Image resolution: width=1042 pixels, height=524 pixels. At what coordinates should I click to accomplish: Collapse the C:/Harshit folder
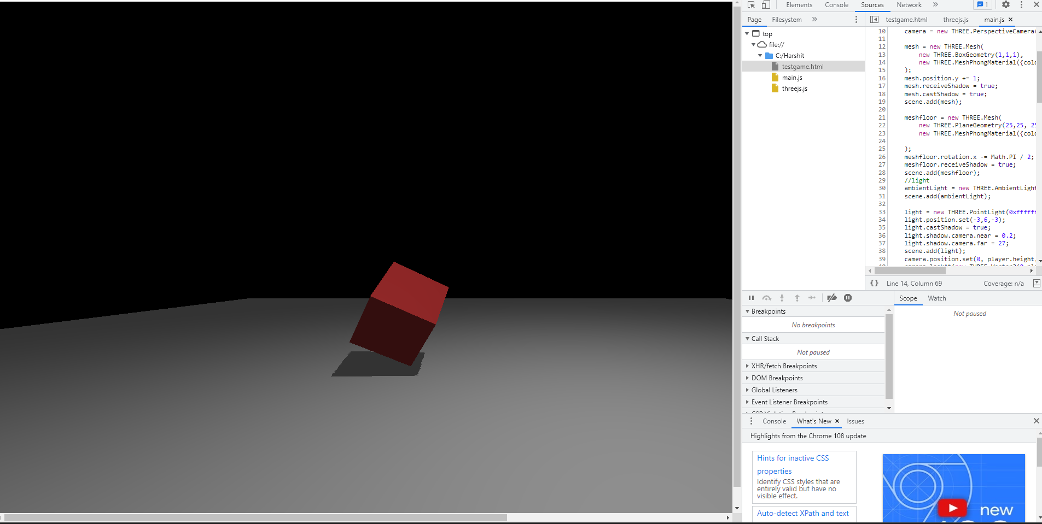click(760, 56)
